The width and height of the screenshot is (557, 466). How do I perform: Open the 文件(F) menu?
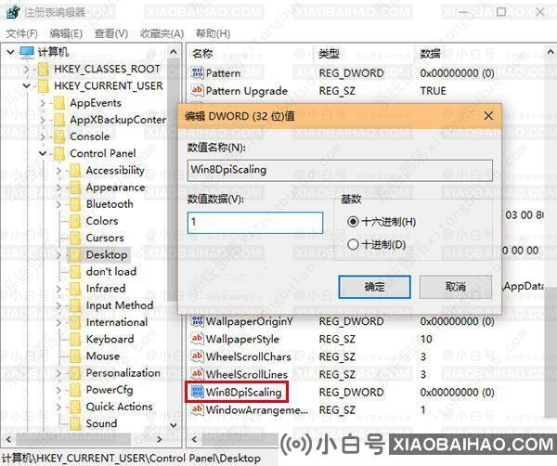(21, 33)
